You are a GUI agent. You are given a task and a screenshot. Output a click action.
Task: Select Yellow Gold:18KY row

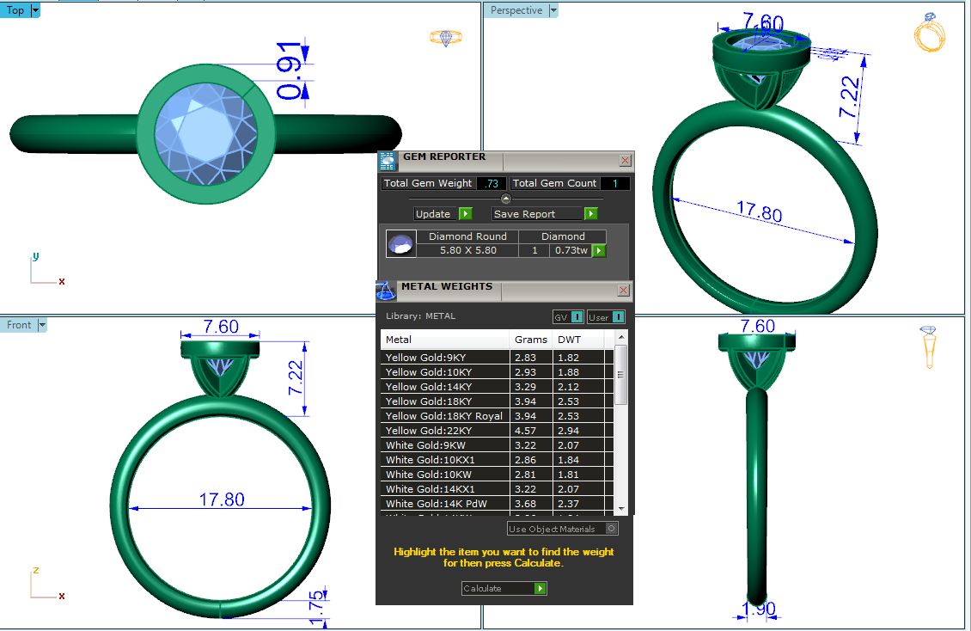(x=445, y=401)
